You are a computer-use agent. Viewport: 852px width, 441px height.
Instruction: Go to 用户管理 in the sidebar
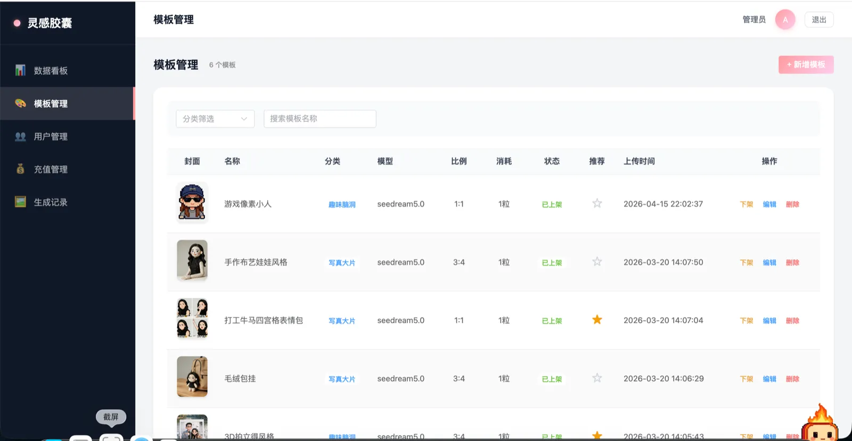(x=68, y=137)
